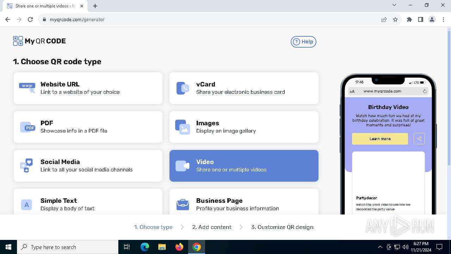This screenshot has height=254, width=451.
Task: Open the Help button
Action: [303, 42]
